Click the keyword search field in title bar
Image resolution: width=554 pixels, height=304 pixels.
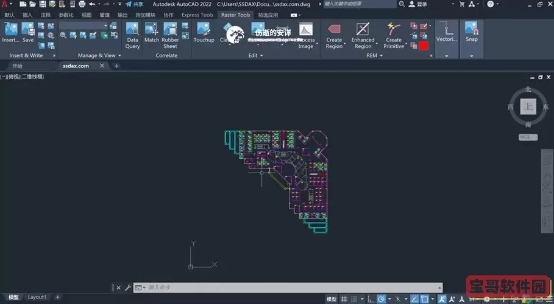[360, 4]
